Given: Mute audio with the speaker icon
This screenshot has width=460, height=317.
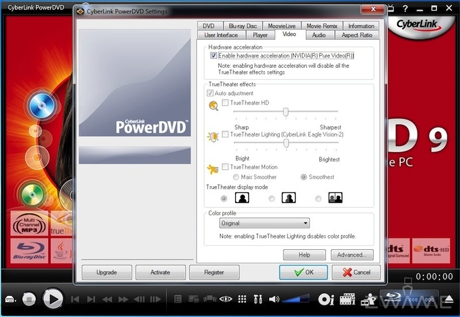Looking at the screenshot, I should click(x=274, y=299).
